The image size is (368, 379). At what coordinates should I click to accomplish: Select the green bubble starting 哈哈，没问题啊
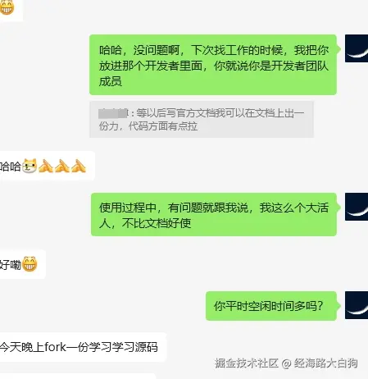tap(213, 65)
